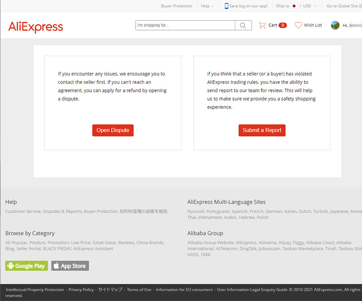This screenshot has width=362, height=301.
Task: Open Terms of Use link
Action: tap(139, 290)
